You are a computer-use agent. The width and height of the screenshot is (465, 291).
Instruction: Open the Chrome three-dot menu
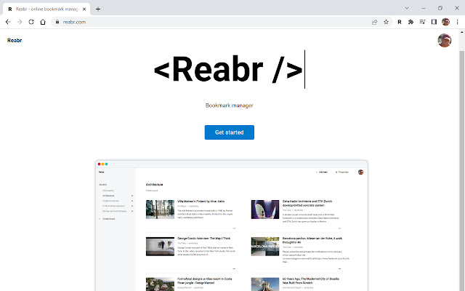pyautogui.click(x=457, y=22)
